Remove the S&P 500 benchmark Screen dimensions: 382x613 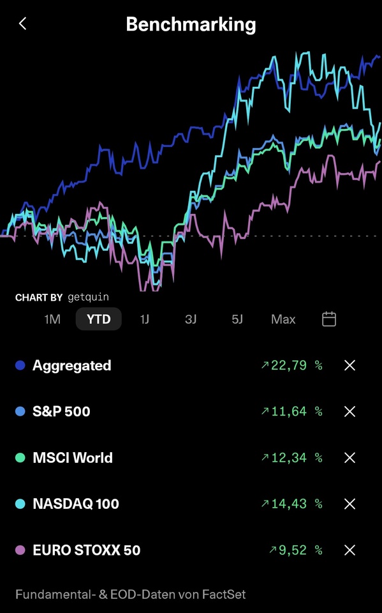pyautogui.click(x=349, y=411)
